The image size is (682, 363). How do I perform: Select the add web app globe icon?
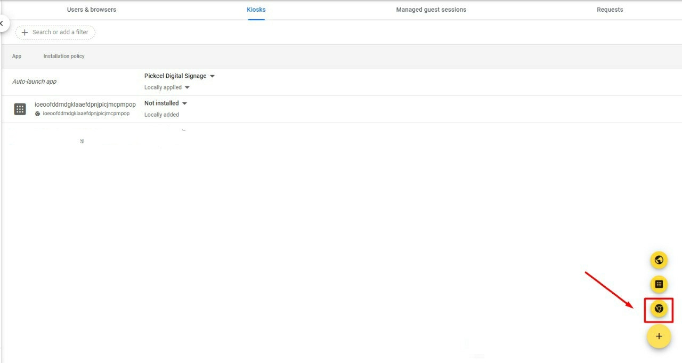[659, 260]
